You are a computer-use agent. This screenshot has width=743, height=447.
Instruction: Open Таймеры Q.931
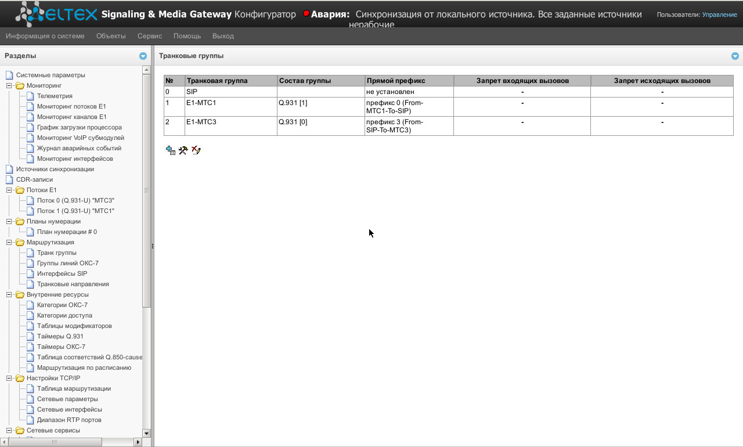coord(60,336)
